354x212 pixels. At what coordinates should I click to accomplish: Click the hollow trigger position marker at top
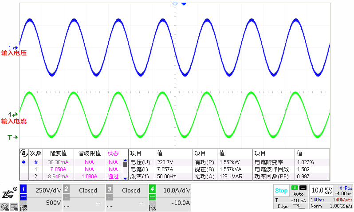(175, 4)
